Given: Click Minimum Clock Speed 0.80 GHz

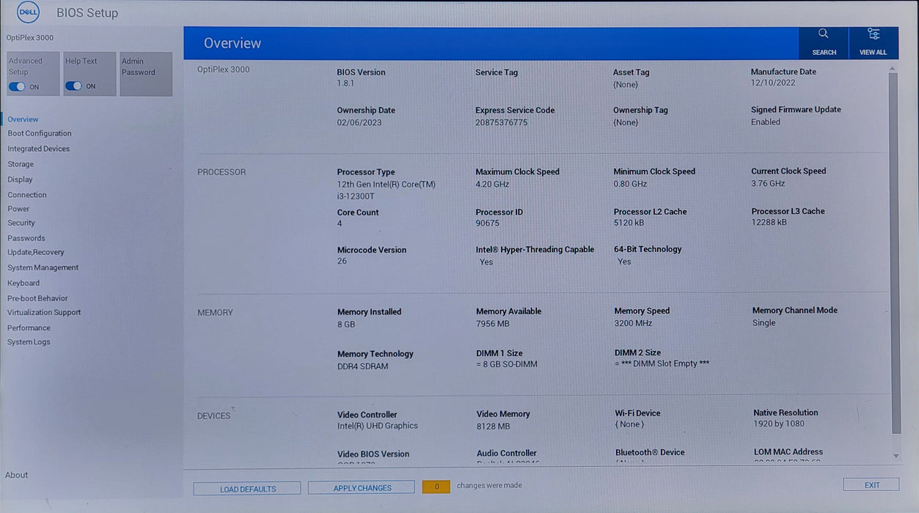Looking at the screenshot, I should [x=631, y=183].
